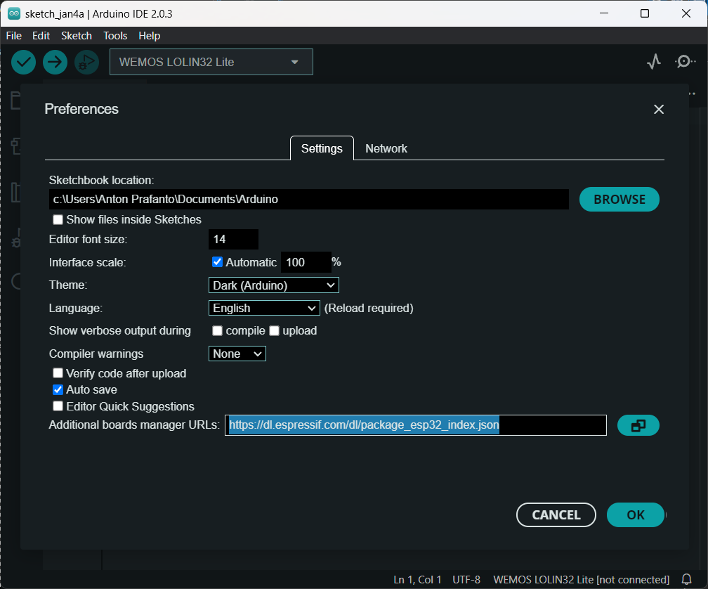Click the notifications bell in status bar
Viewport: 708px width, 589px height.
(x=687, y=580)
